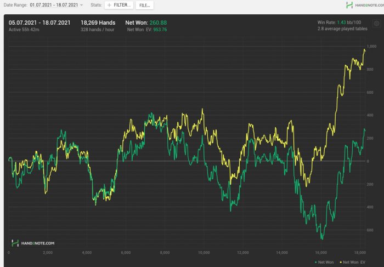Toggle the Net Won series in legend
Viewport: 384px width, 267px height.
[326, 262]
